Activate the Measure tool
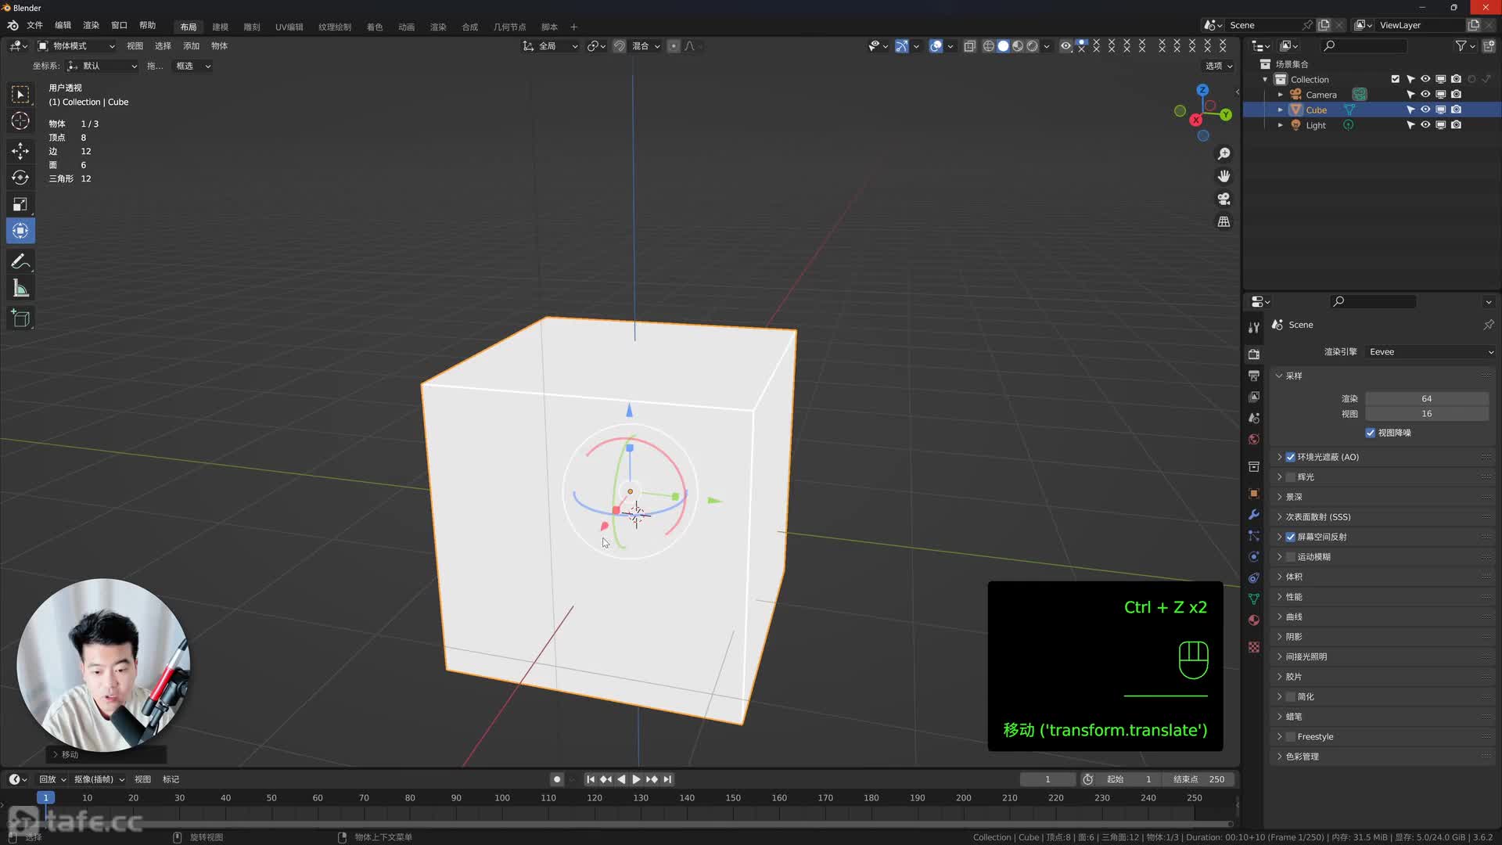 point(20,287)
